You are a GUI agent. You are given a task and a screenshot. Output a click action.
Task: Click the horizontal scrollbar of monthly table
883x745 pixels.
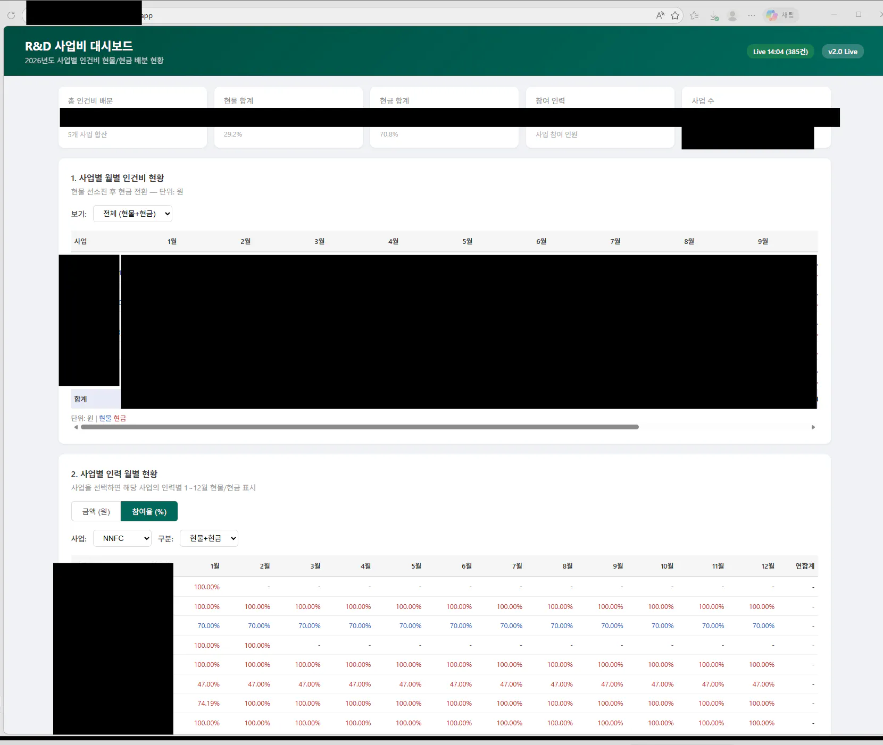(x=360, y=427)
